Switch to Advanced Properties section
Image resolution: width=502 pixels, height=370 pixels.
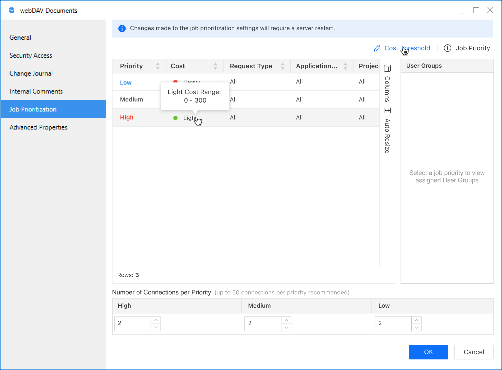38,127
